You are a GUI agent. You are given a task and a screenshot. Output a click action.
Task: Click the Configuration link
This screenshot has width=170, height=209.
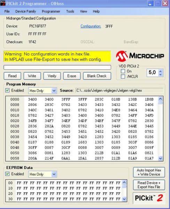click(x=91, y=26)
